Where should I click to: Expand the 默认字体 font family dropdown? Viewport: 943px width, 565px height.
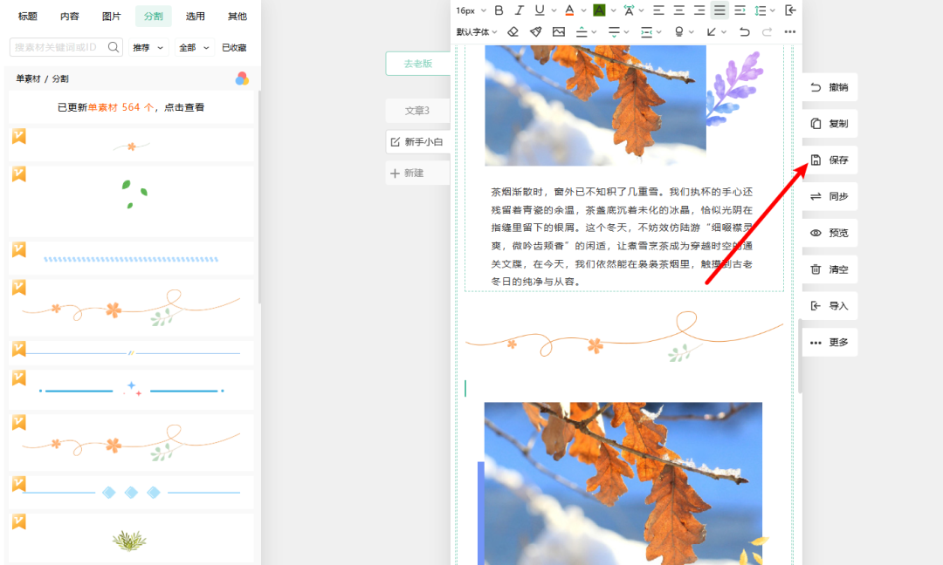[477, 32]
